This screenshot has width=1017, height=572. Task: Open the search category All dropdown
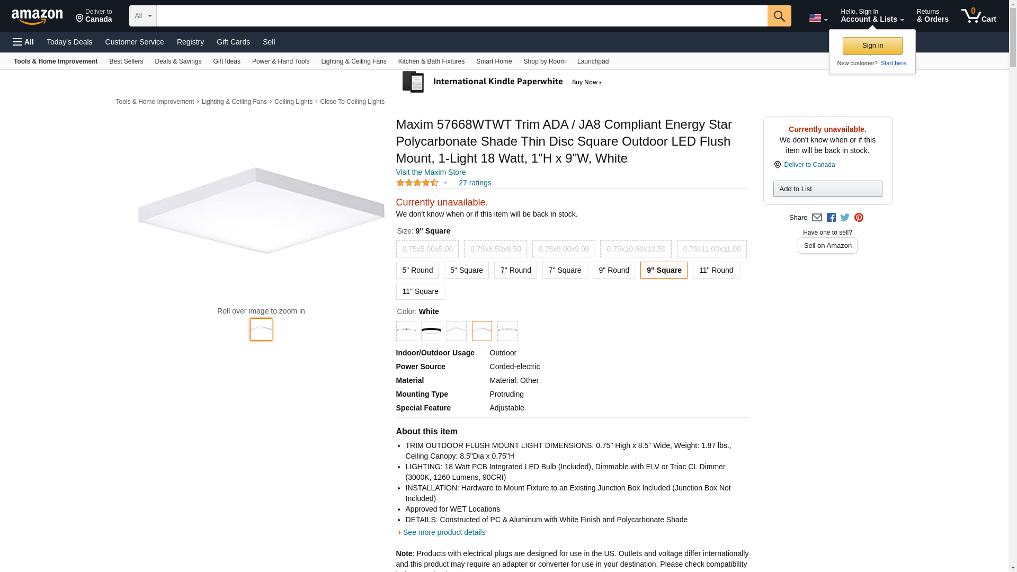point(142,16)
